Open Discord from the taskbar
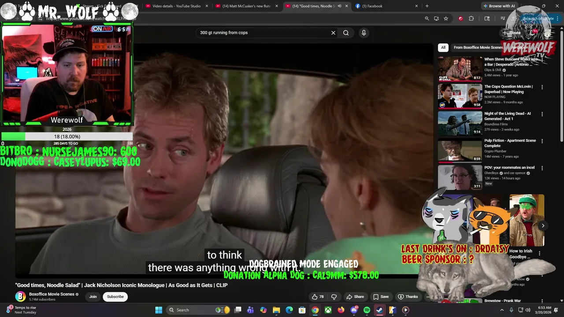 [354, 310]
